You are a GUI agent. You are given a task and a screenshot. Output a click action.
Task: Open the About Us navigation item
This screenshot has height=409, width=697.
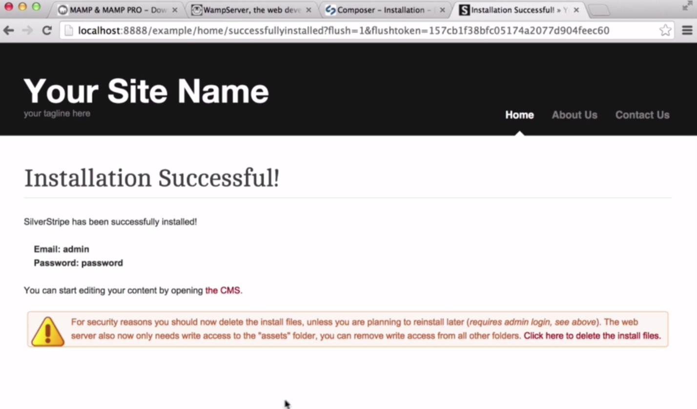pyautogui.click(x=574, y=115)
